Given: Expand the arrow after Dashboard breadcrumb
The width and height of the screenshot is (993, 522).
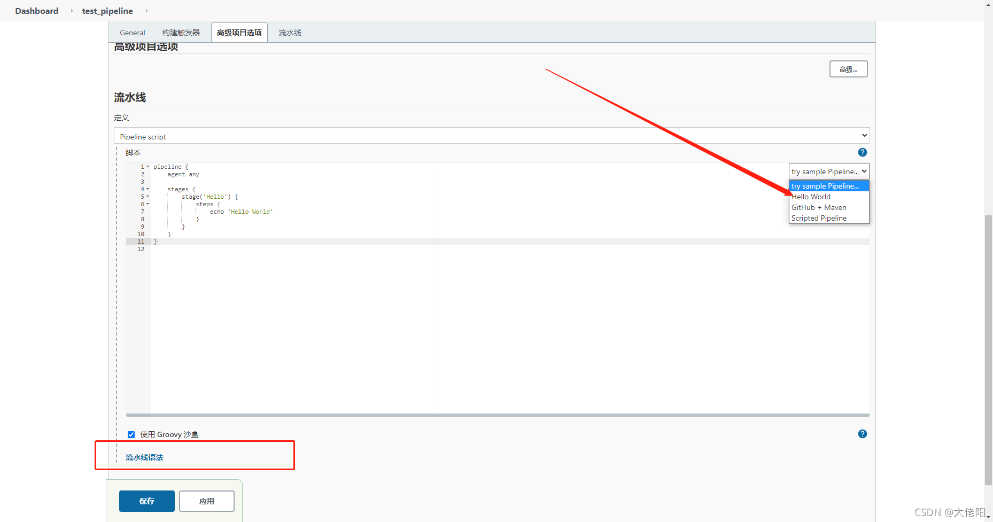Looking at the screenshot, I should pyautogui.click(x=72, y=11).
